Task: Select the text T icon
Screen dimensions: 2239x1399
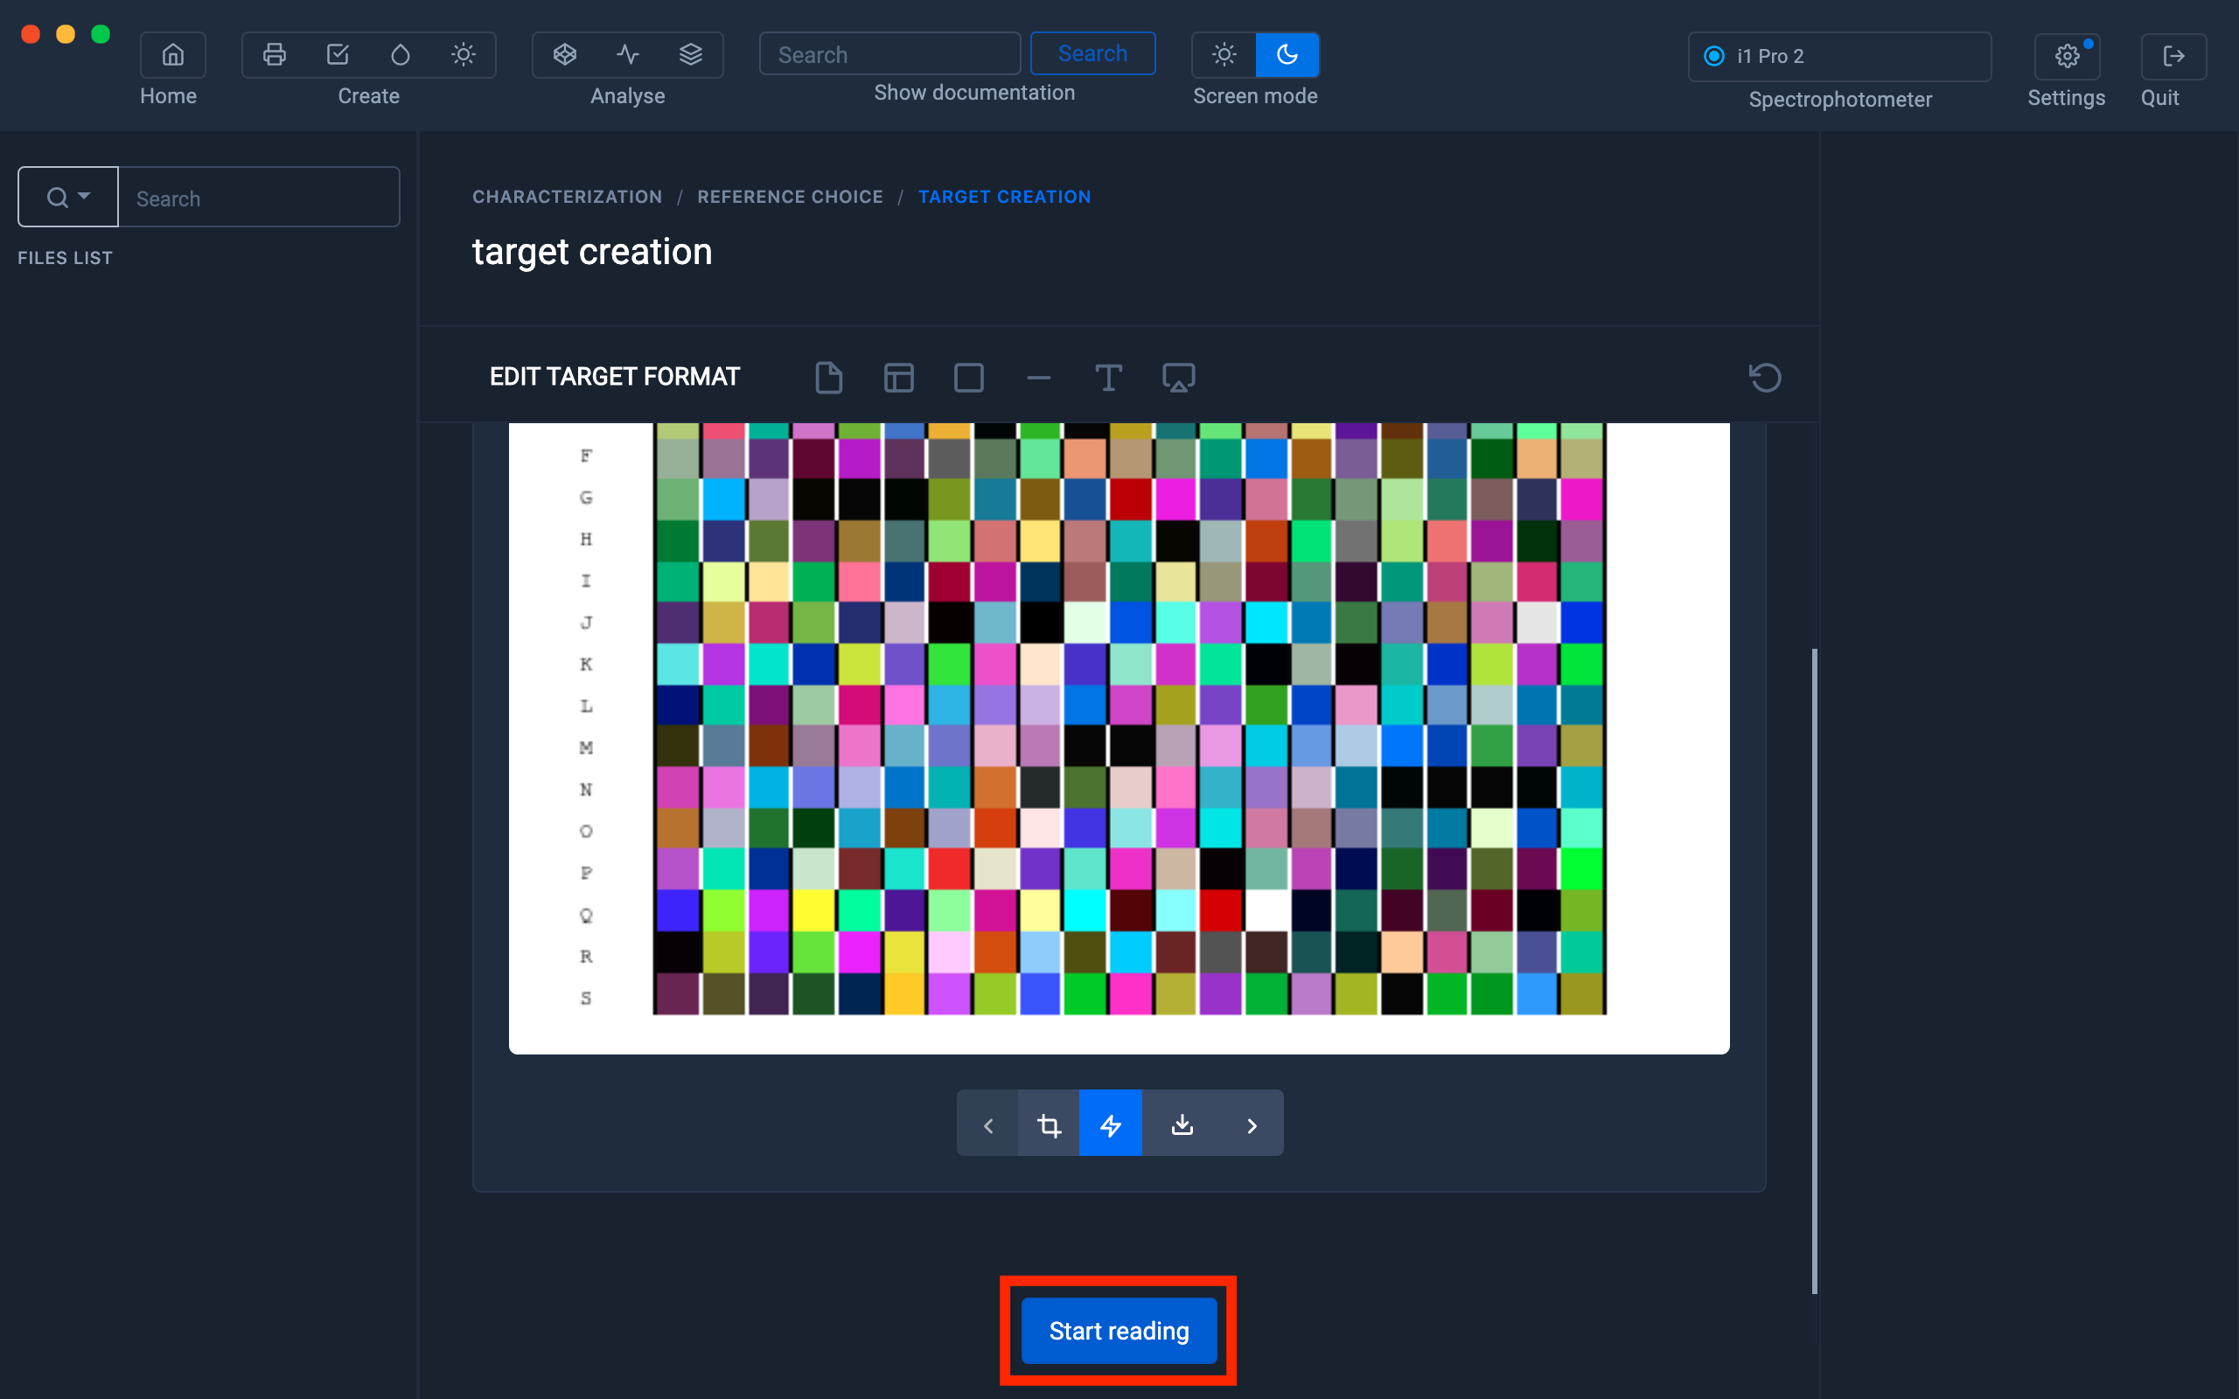Action: tap(1108, 378)
